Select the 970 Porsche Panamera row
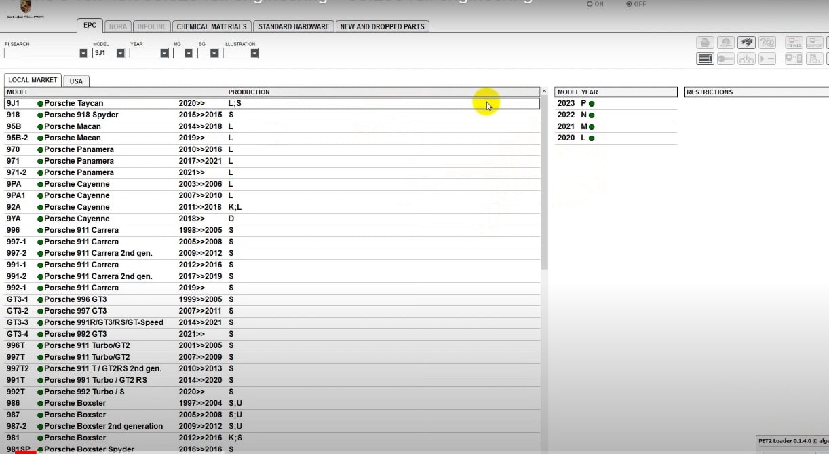This screenshot has height=454, width=829. click(272, 149)
